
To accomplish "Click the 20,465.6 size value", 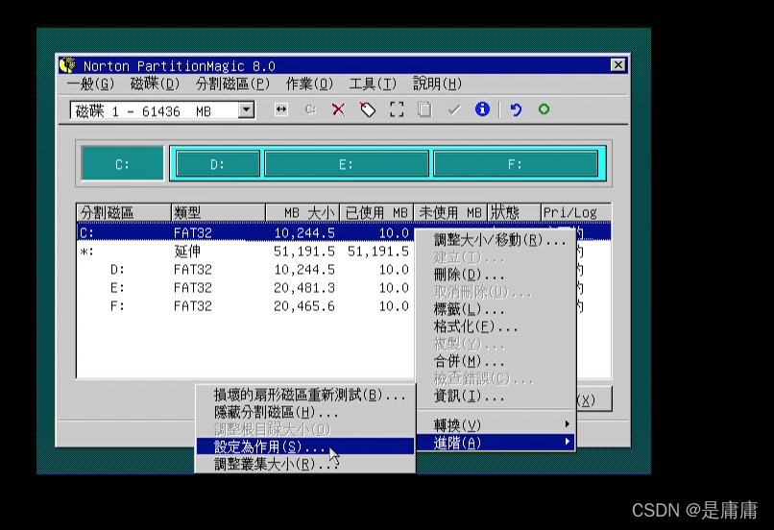I will pos(304,306).
